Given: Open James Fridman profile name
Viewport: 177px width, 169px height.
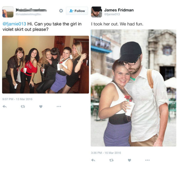Looking at the screenshot, I should [119, 10].
